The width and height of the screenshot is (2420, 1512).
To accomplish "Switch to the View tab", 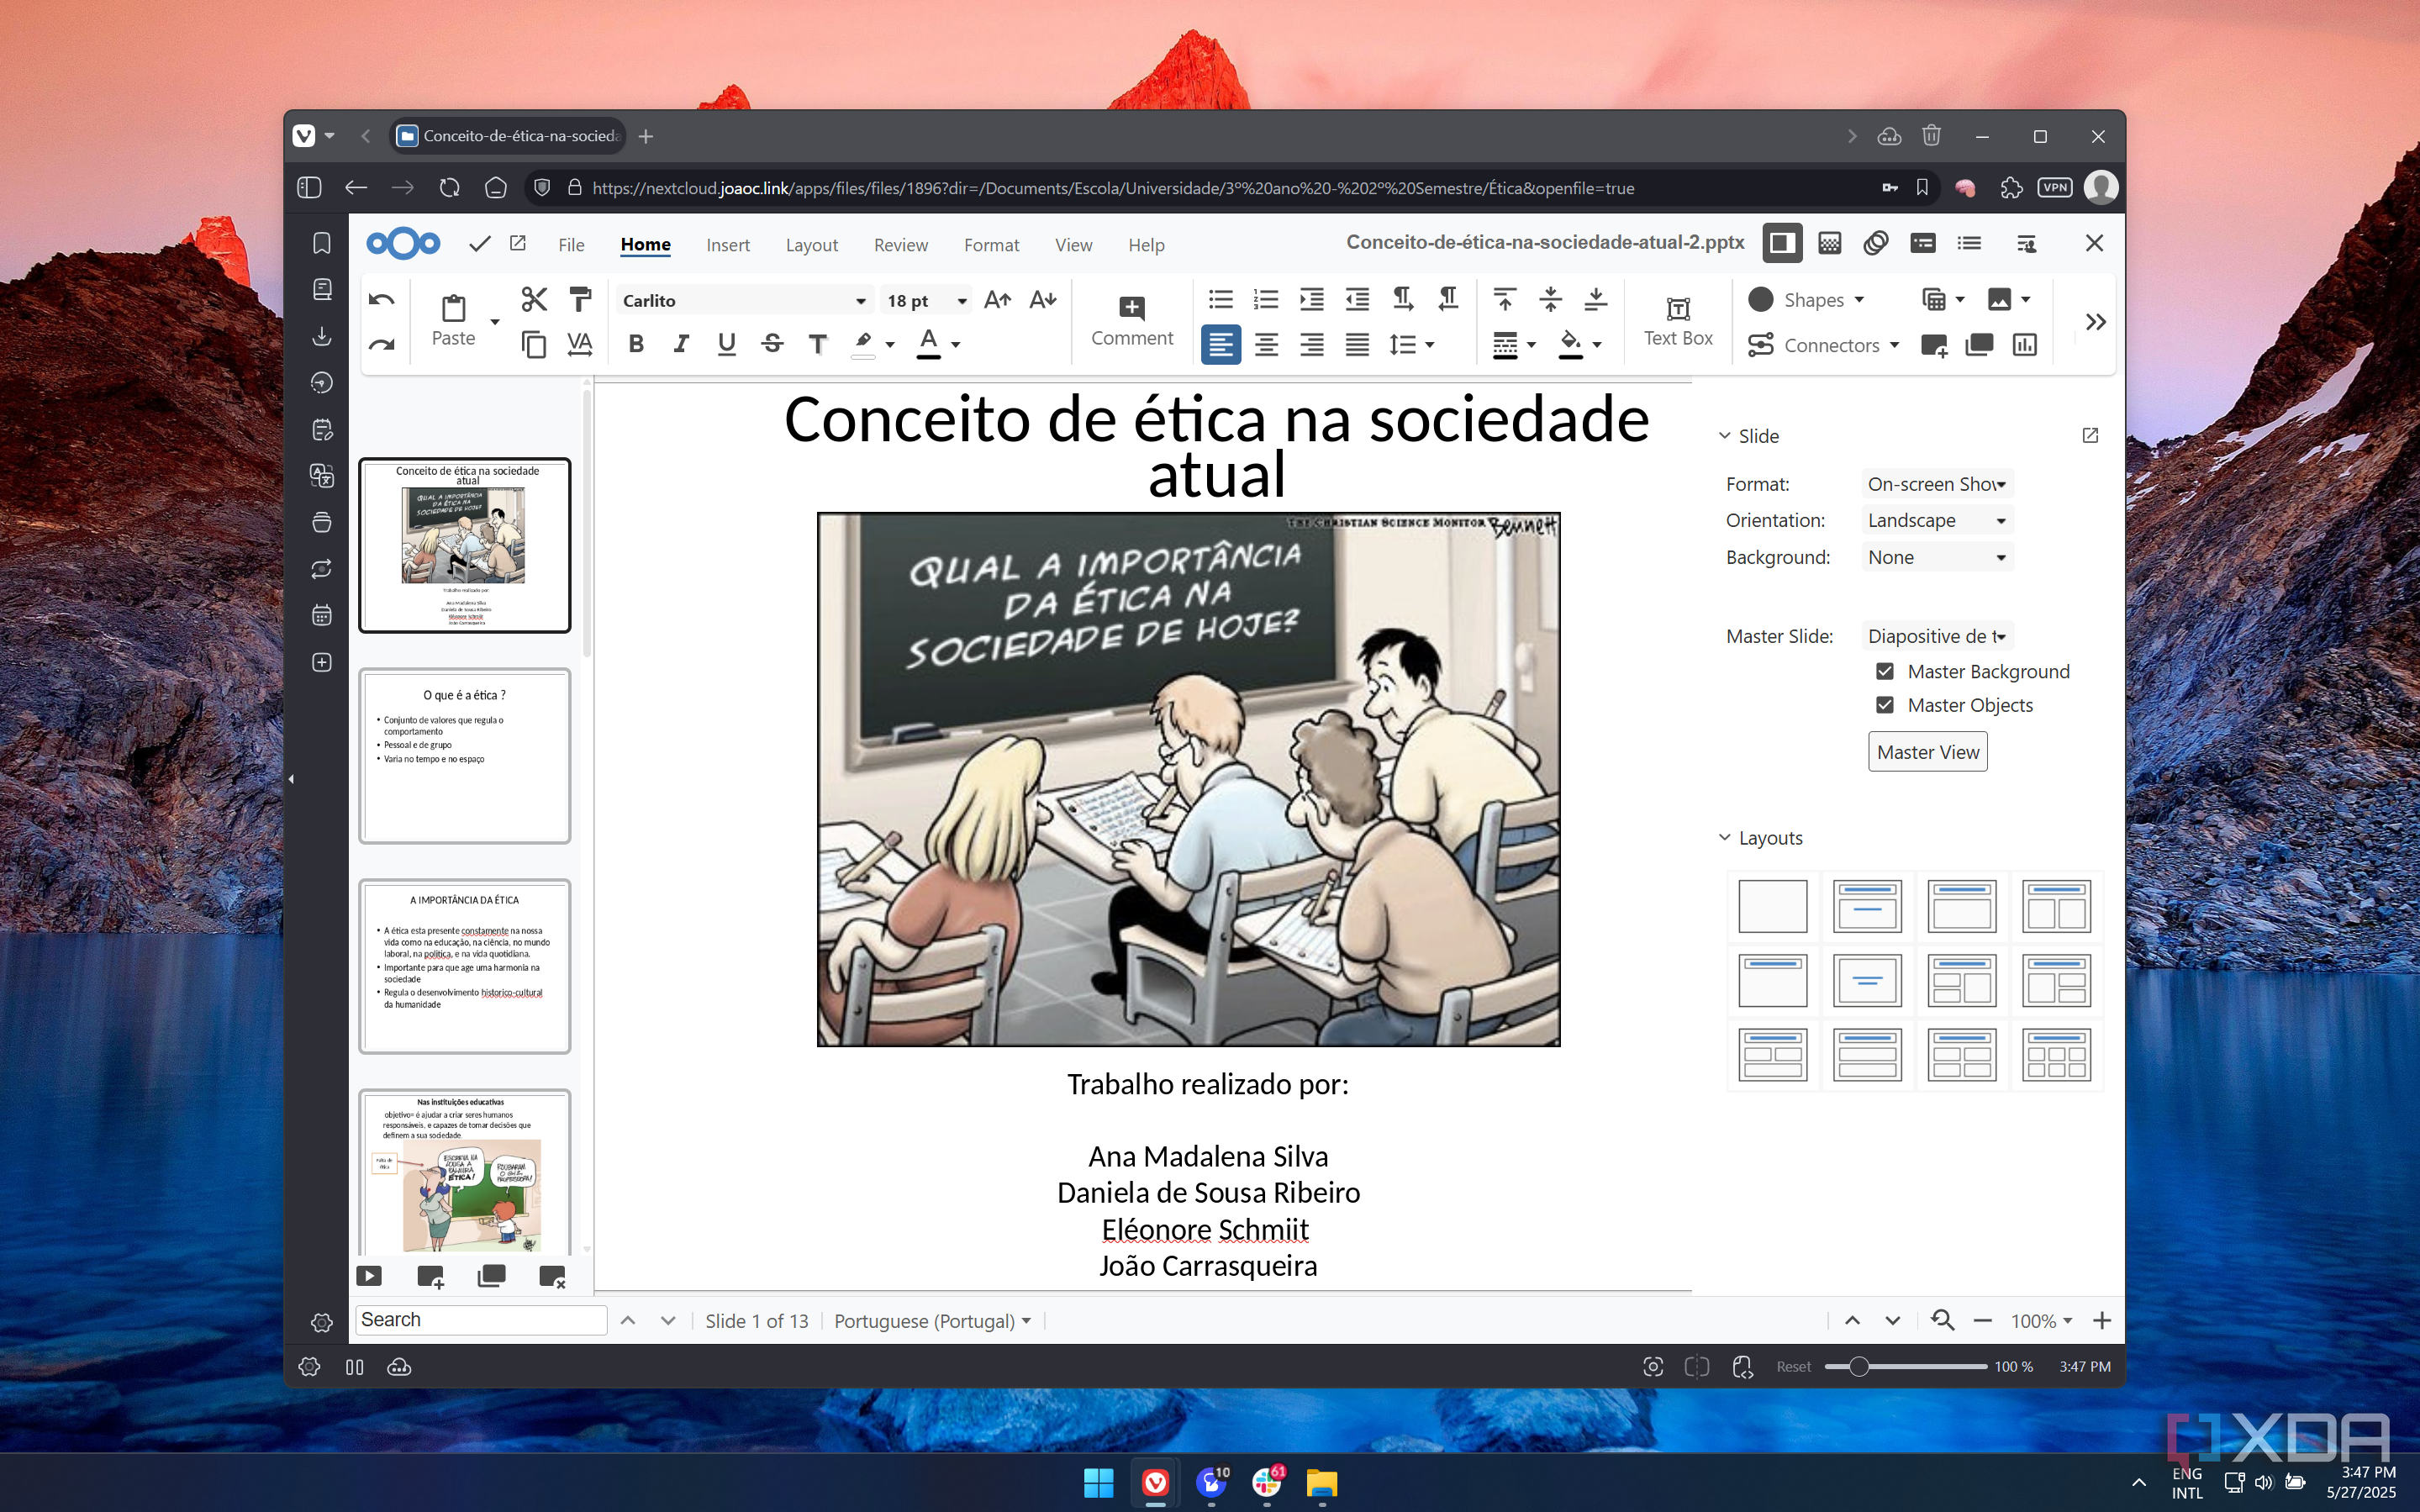I will click(1073, 245).
